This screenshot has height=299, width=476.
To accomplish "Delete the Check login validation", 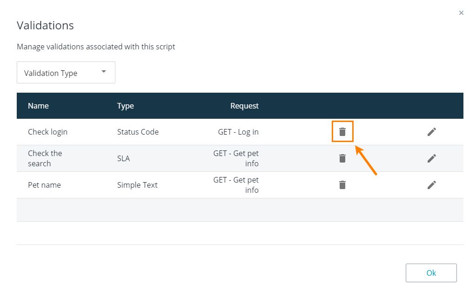I will click(342, 132).
